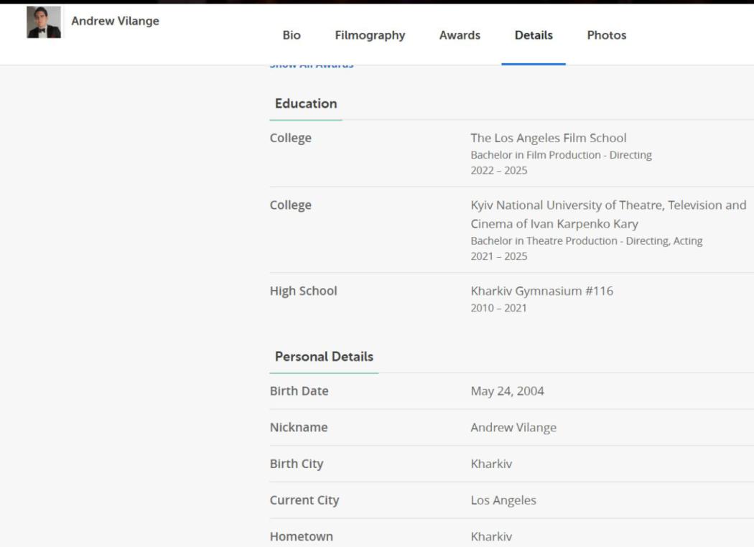
Task: Click the Hometown value Kharkiv
Action: (x=491, y=536)
